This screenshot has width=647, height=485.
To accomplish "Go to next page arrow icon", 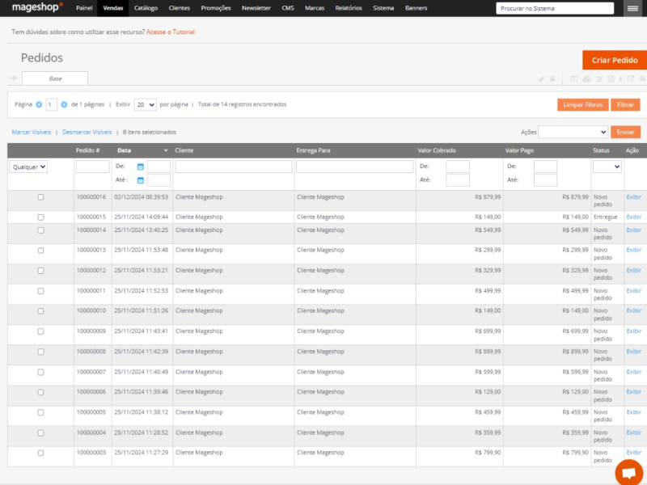I will [64, 105].
